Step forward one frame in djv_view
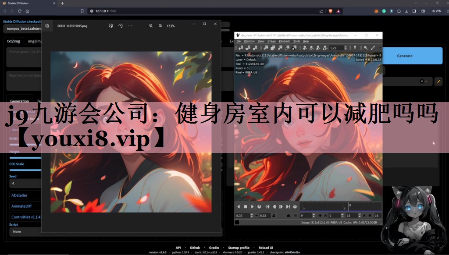 (x=281, y=207)
